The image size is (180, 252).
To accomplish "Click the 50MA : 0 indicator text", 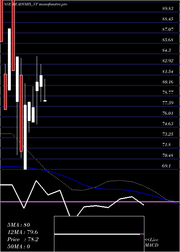I will 19,247.
